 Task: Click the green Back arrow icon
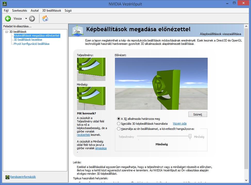(x=8, y=19)
